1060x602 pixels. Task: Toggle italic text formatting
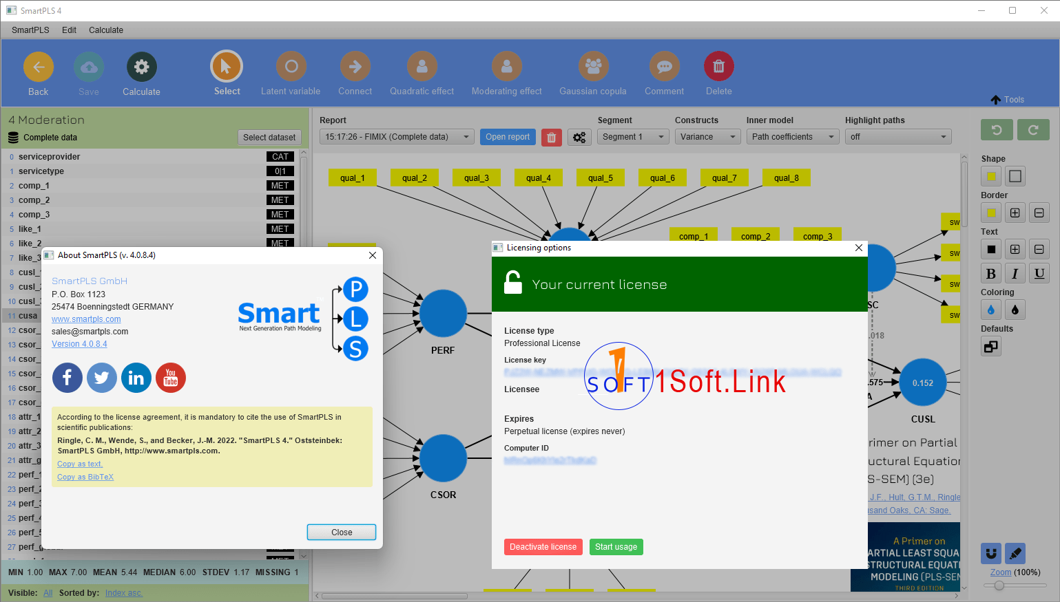click(1015, 273)
